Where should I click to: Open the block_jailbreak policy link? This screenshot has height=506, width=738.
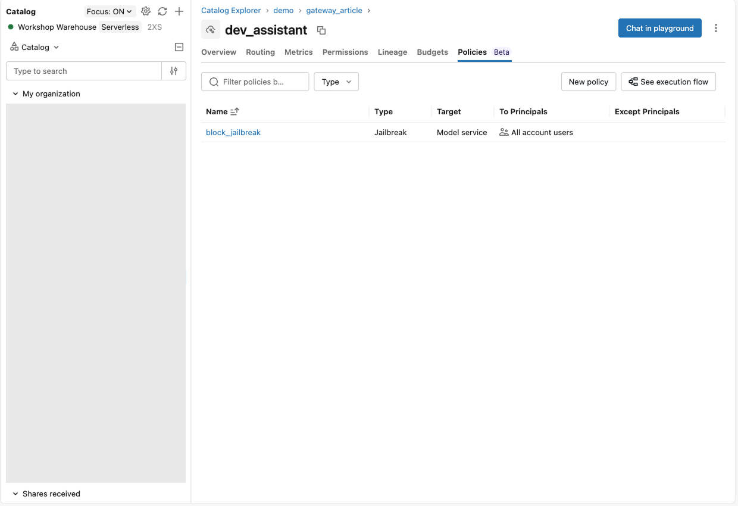233,132
